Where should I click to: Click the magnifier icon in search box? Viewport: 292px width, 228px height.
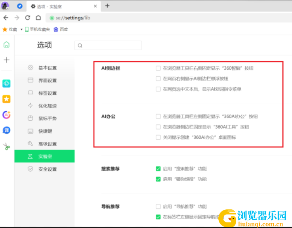[x=80, y=46]
